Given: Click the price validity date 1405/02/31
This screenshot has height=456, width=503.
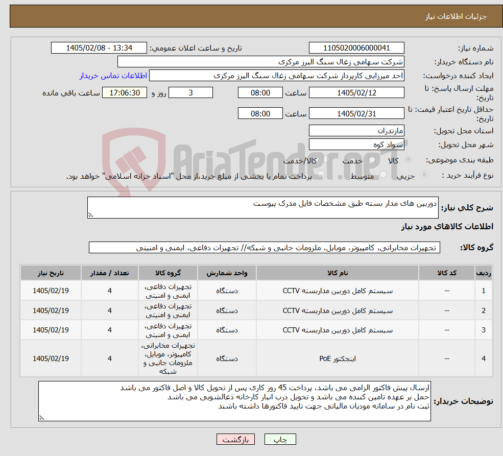Looking at the screenshot, I should (356, 113).
